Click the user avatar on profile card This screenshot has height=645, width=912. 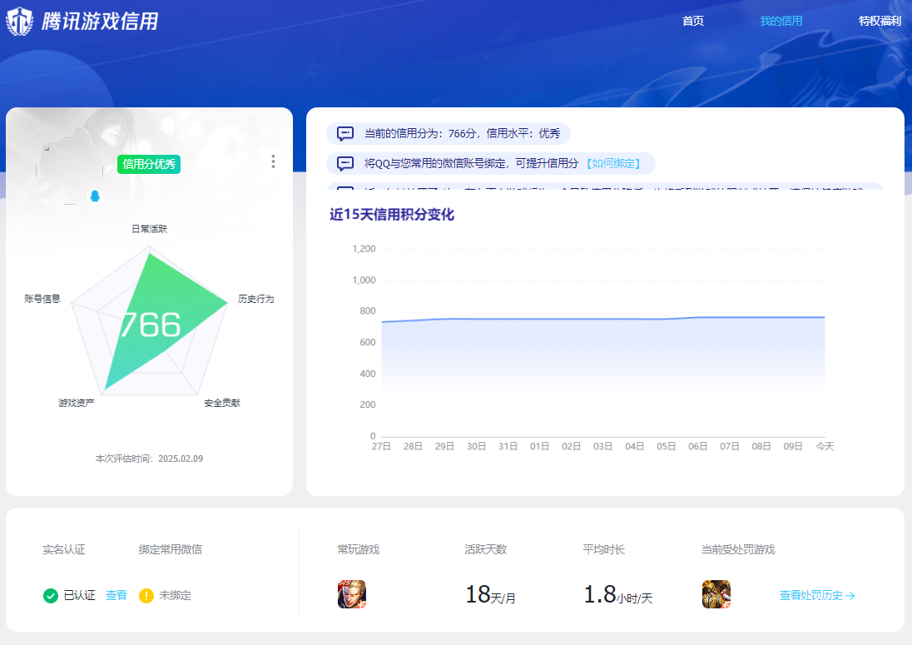pyautogui.click(x=70, y=171)
